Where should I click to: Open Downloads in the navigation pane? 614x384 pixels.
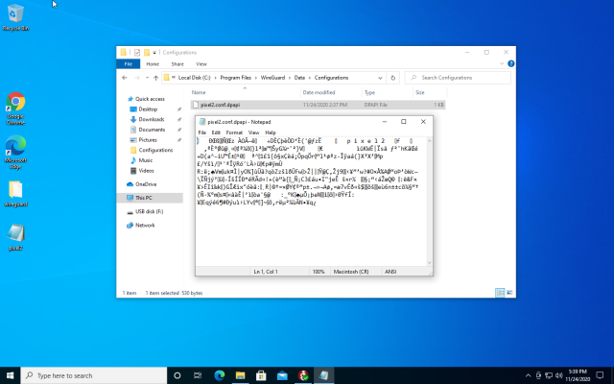[152, 119]
